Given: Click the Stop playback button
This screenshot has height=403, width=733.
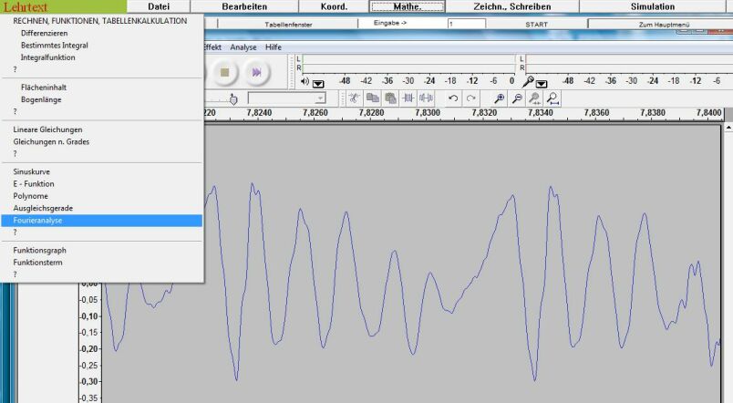Looking at the screenshot, I should point(227,71).
